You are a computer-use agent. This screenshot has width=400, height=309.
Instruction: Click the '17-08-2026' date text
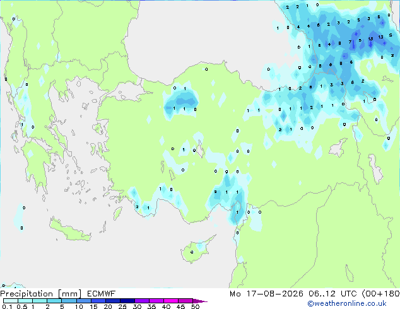274,294
